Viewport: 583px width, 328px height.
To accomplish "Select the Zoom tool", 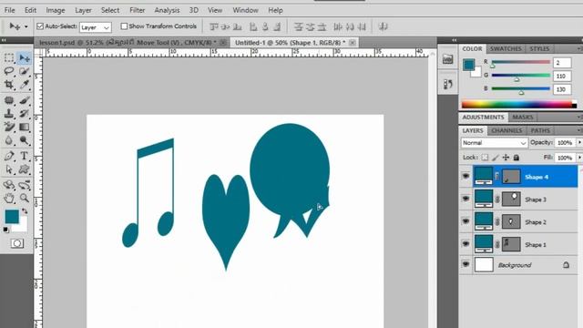I will pos(25,198).
